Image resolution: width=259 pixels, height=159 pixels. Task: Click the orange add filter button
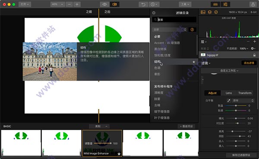[249, 63]
